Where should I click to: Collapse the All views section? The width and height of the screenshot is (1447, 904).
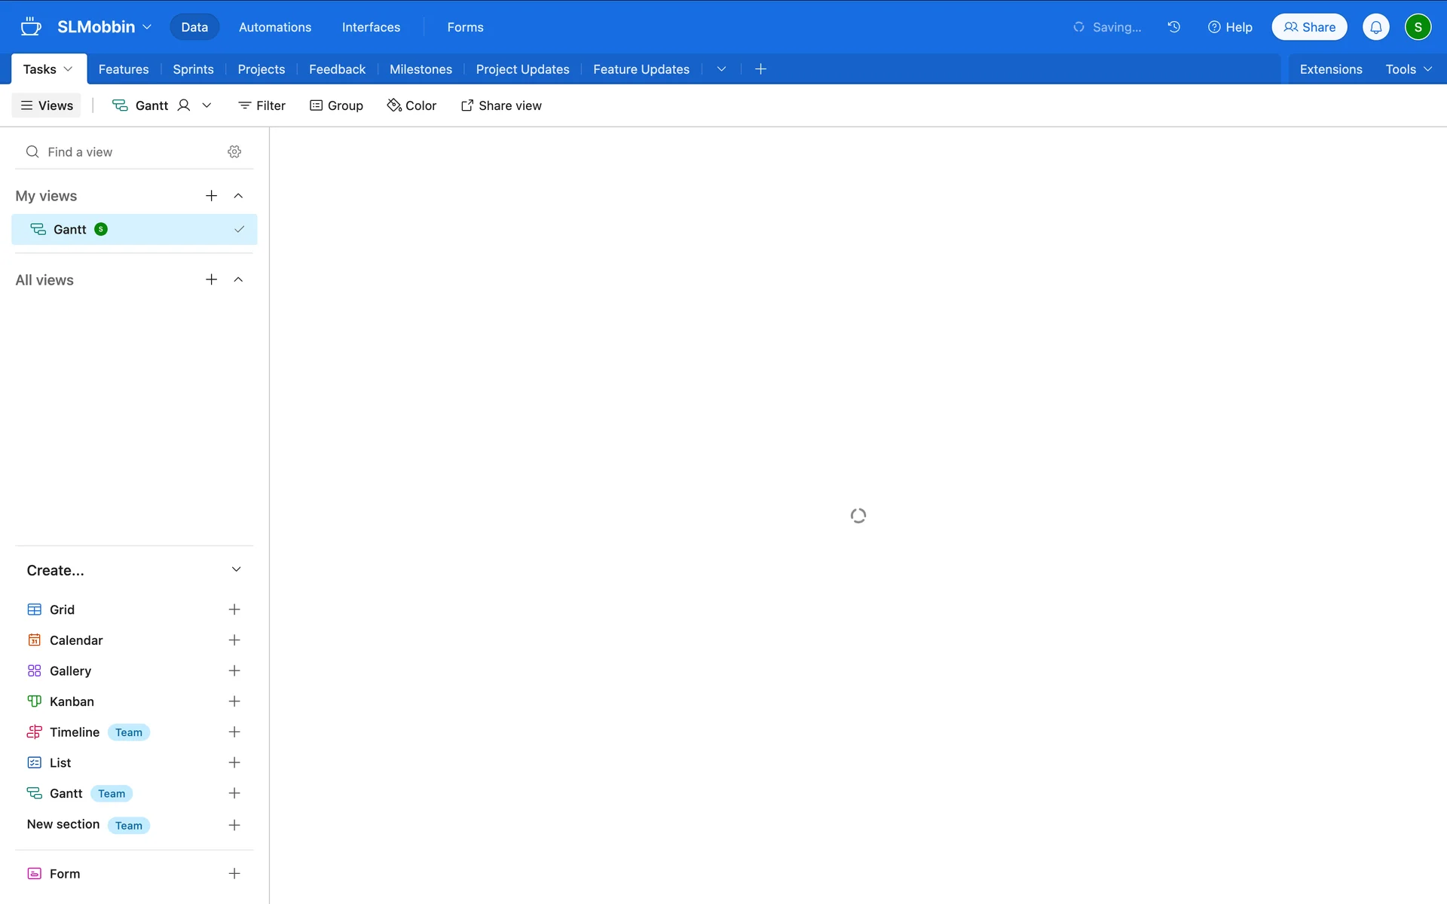(x=238, y=279)
